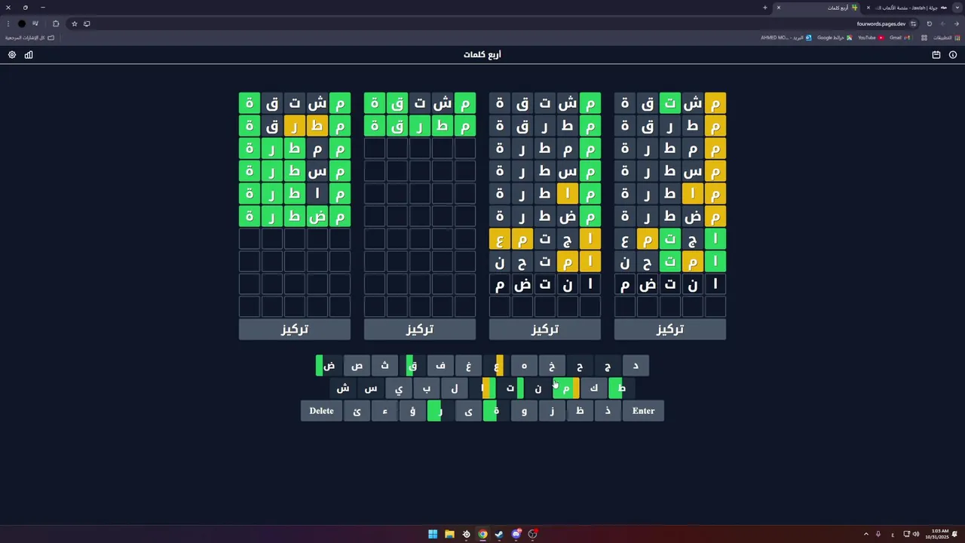The width and height of the screenshot is (965, 543).
Task: Close the أربع كلمات browser tab
Action: click(778, 8)
